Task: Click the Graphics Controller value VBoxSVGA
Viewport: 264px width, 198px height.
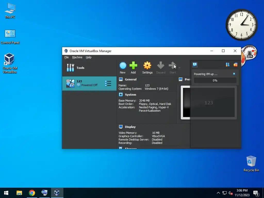Action: tap(158, 136)
